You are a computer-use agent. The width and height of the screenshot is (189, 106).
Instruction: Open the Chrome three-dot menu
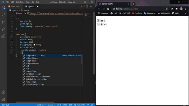pyautogui.click(x=186, y=9)
